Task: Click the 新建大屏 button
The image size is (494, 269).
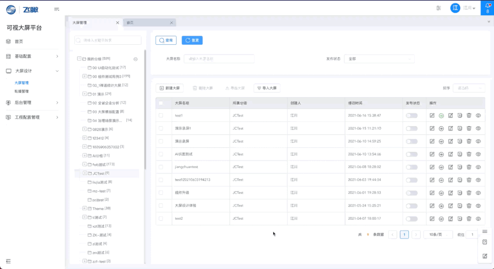Action: pyautogui.click(x=169, y=88)
